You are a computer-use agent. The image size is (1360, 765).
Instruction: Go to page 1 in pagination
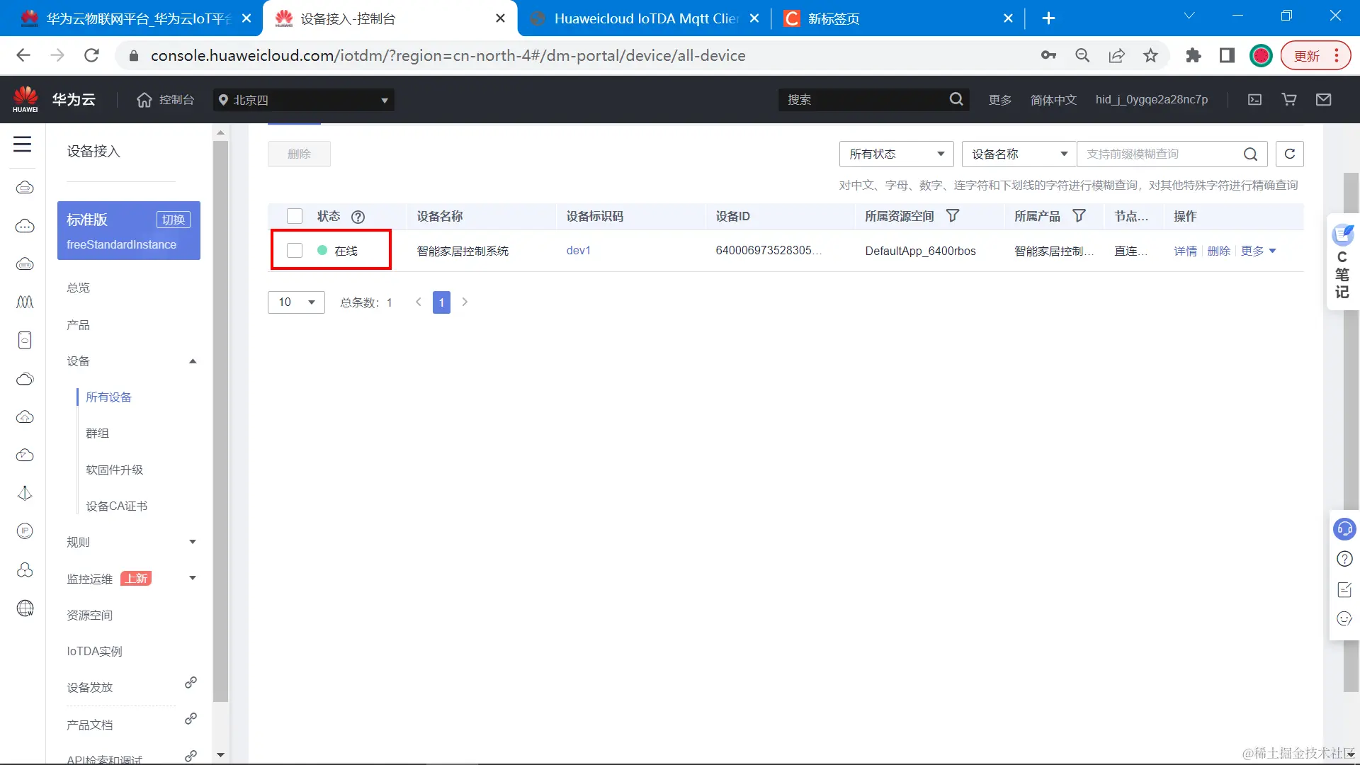441,302
